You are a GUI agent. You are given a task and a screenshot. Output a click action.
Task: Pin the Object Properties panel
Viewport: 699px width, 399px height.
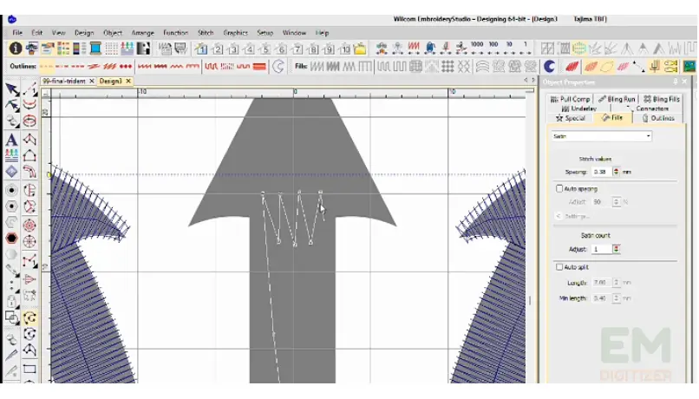coord(676,82)
